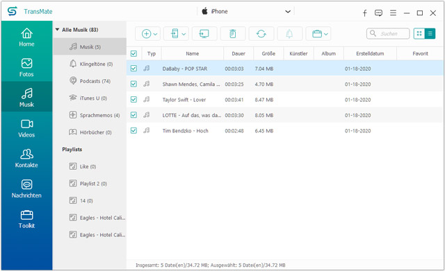Open dropdown arrow beside device export icon
This screenshot has height=271, width=445.
(x=184, y=34)
